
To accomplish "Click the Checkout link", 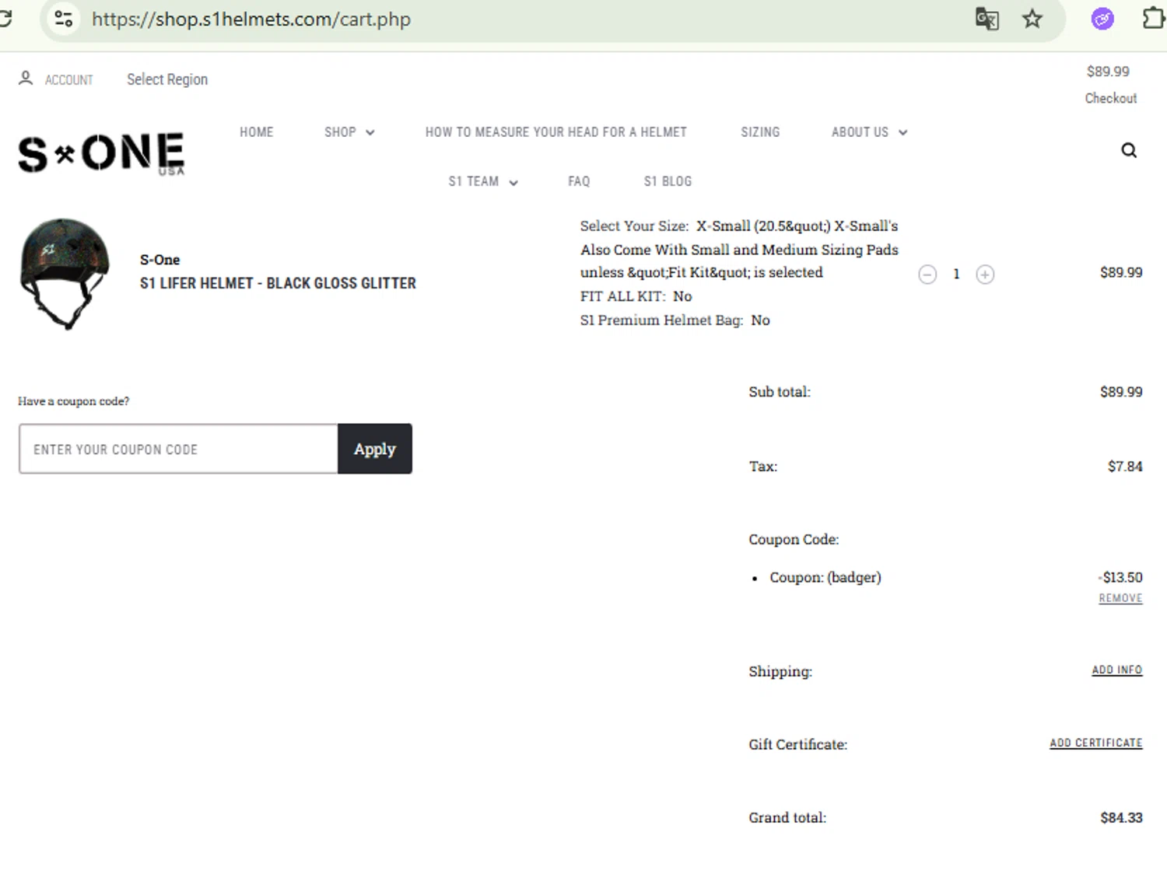I will [x=1111, y=98].
